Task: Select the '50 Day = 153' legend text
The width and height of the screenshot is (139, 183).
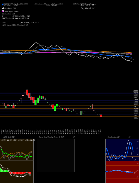Action: click(10, 8)
